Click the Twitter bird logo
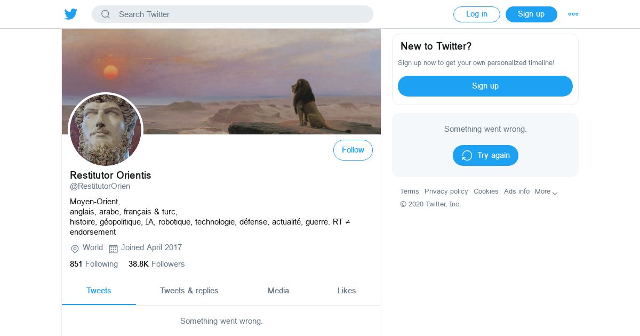Screen dimensions: 640x336 pos(71,14)
